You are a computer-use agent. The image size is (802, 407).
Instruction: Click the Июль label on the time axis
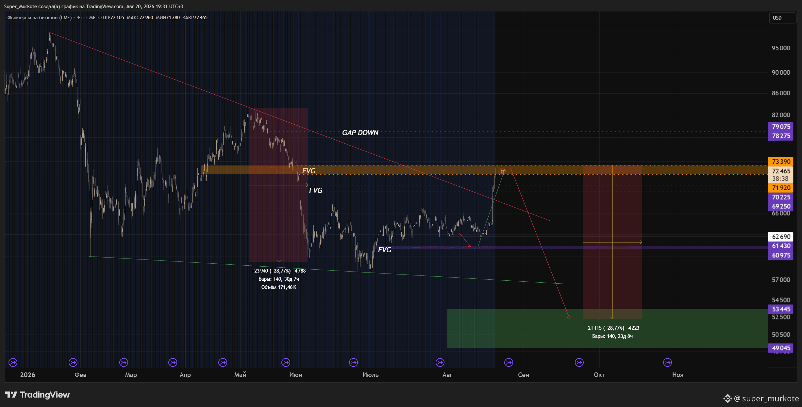click(371, 375)
